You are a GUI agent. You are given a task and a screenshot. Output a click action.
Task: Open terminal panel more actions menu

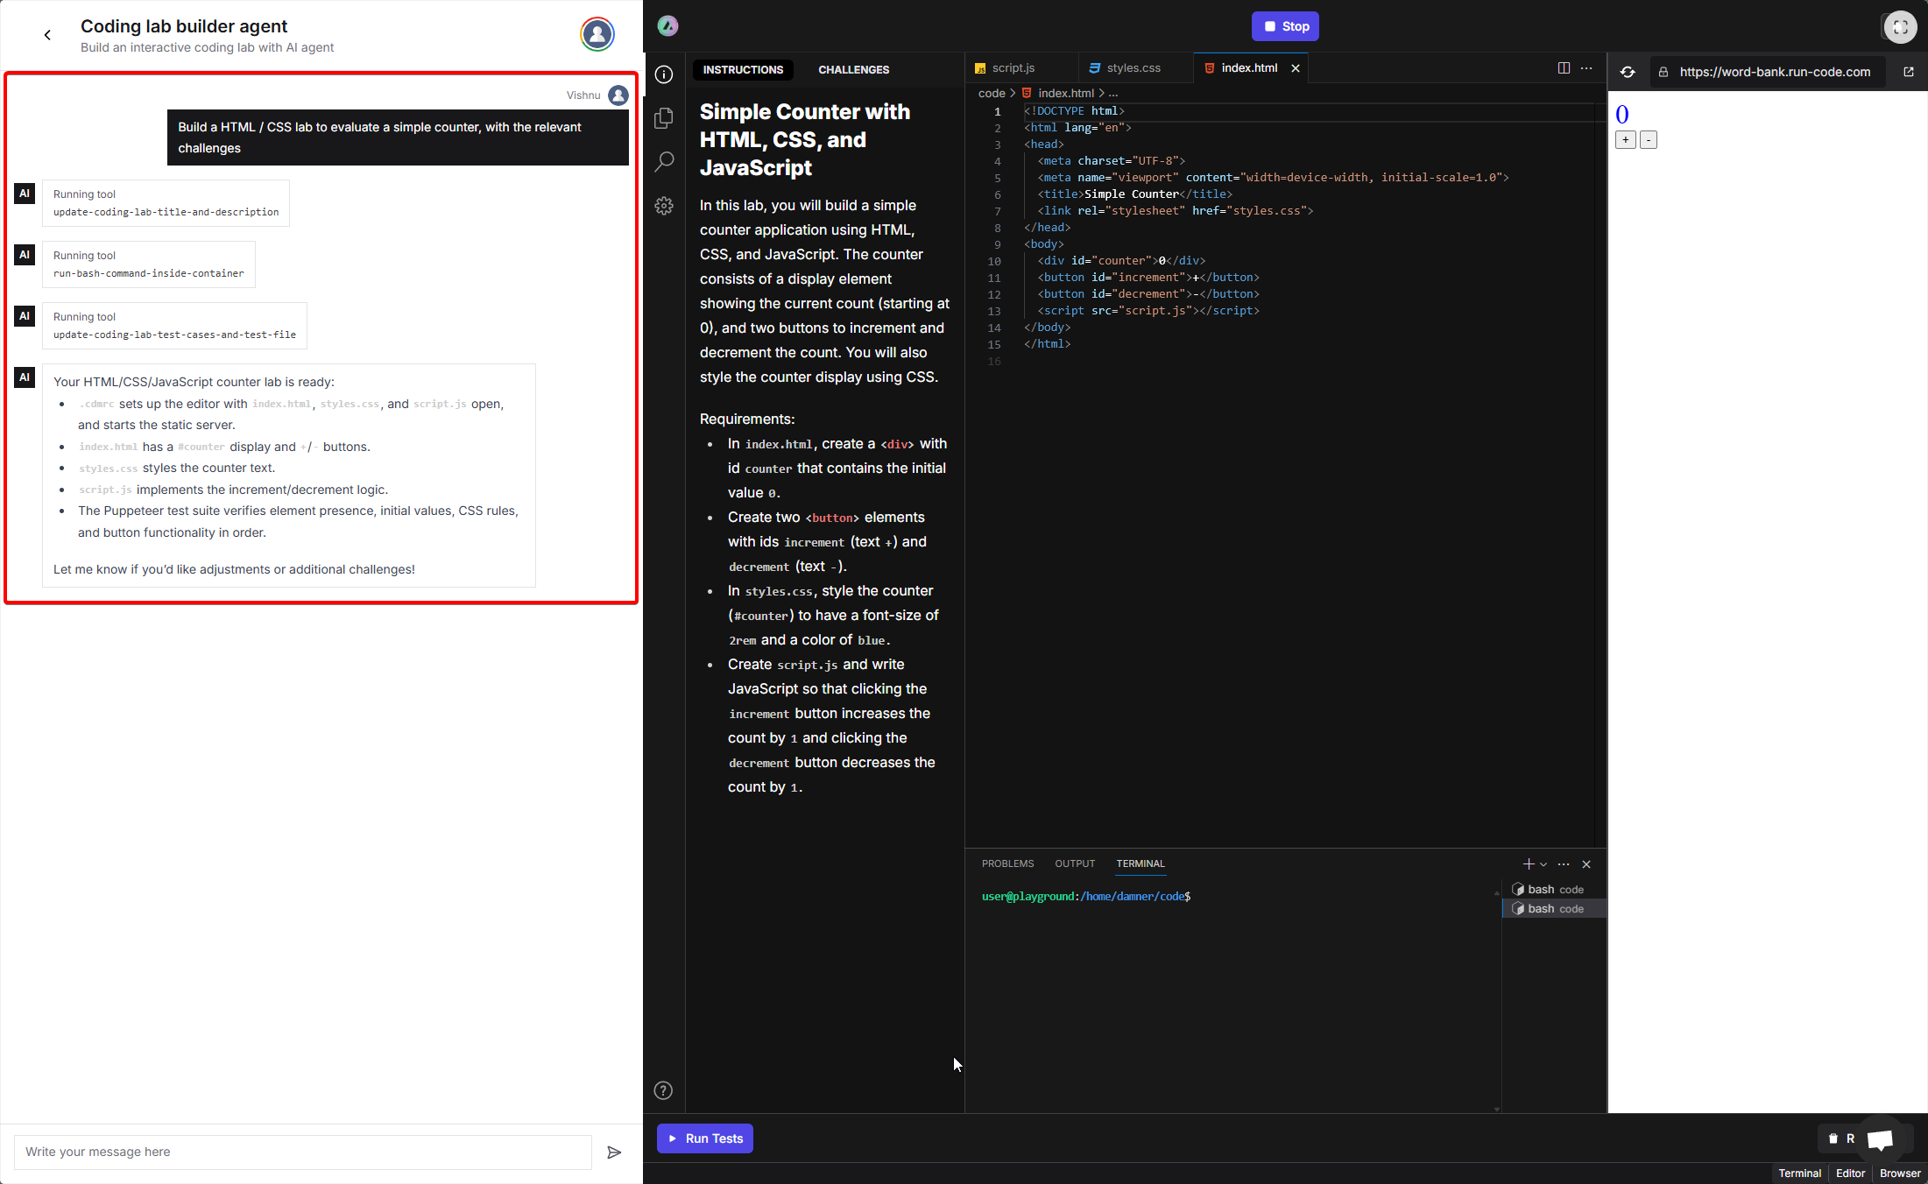click(1564, 864)
